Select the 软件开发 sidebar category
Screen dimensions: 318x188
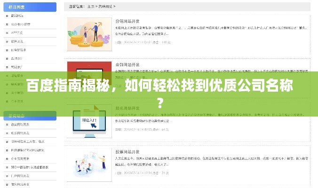[x=17, y=41]
